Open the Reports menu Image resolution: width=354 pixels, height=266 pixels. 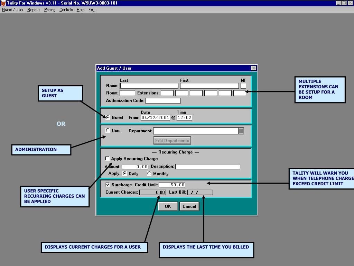click(34, 10)
